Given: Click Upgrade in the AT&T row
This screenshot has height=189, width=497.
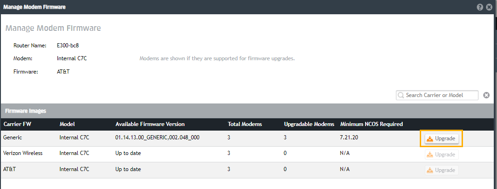Looking at the screenshot, I should click(441, 170).
